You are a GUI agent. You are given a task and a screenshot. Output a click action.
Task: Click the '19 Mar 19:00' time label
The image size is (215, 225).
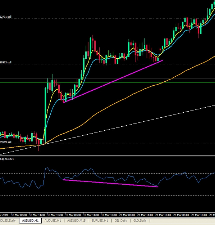tap(109, 215)
